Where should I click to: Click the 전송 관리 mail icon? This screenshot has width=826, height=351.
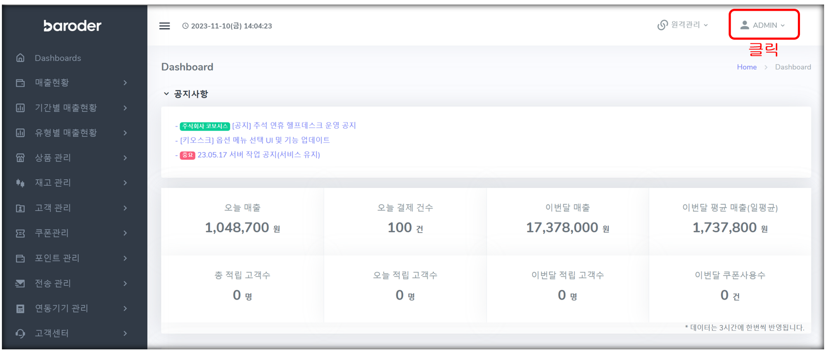click(20, 283)
